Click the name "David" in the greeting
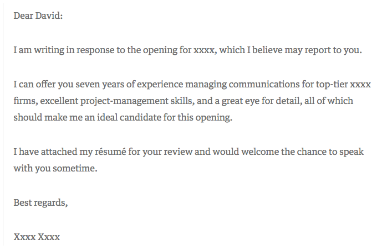The width and height of the screenshot is (377, 250). point(49,16)
